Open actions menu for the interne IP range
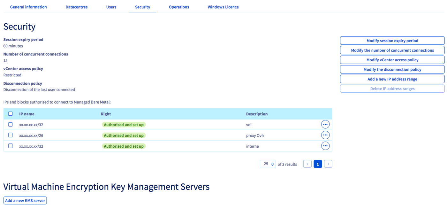The height and width of the screenshot is (209, 447). coord(325,146)
